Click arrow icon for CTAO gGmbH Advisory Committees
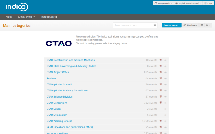This screenshot has width=215, height=134. click(165, 91)
